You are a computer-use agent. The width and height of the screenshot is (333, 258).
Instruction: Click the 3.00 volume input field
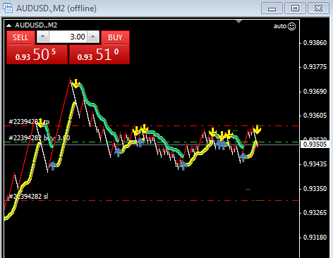coord(68,37)
